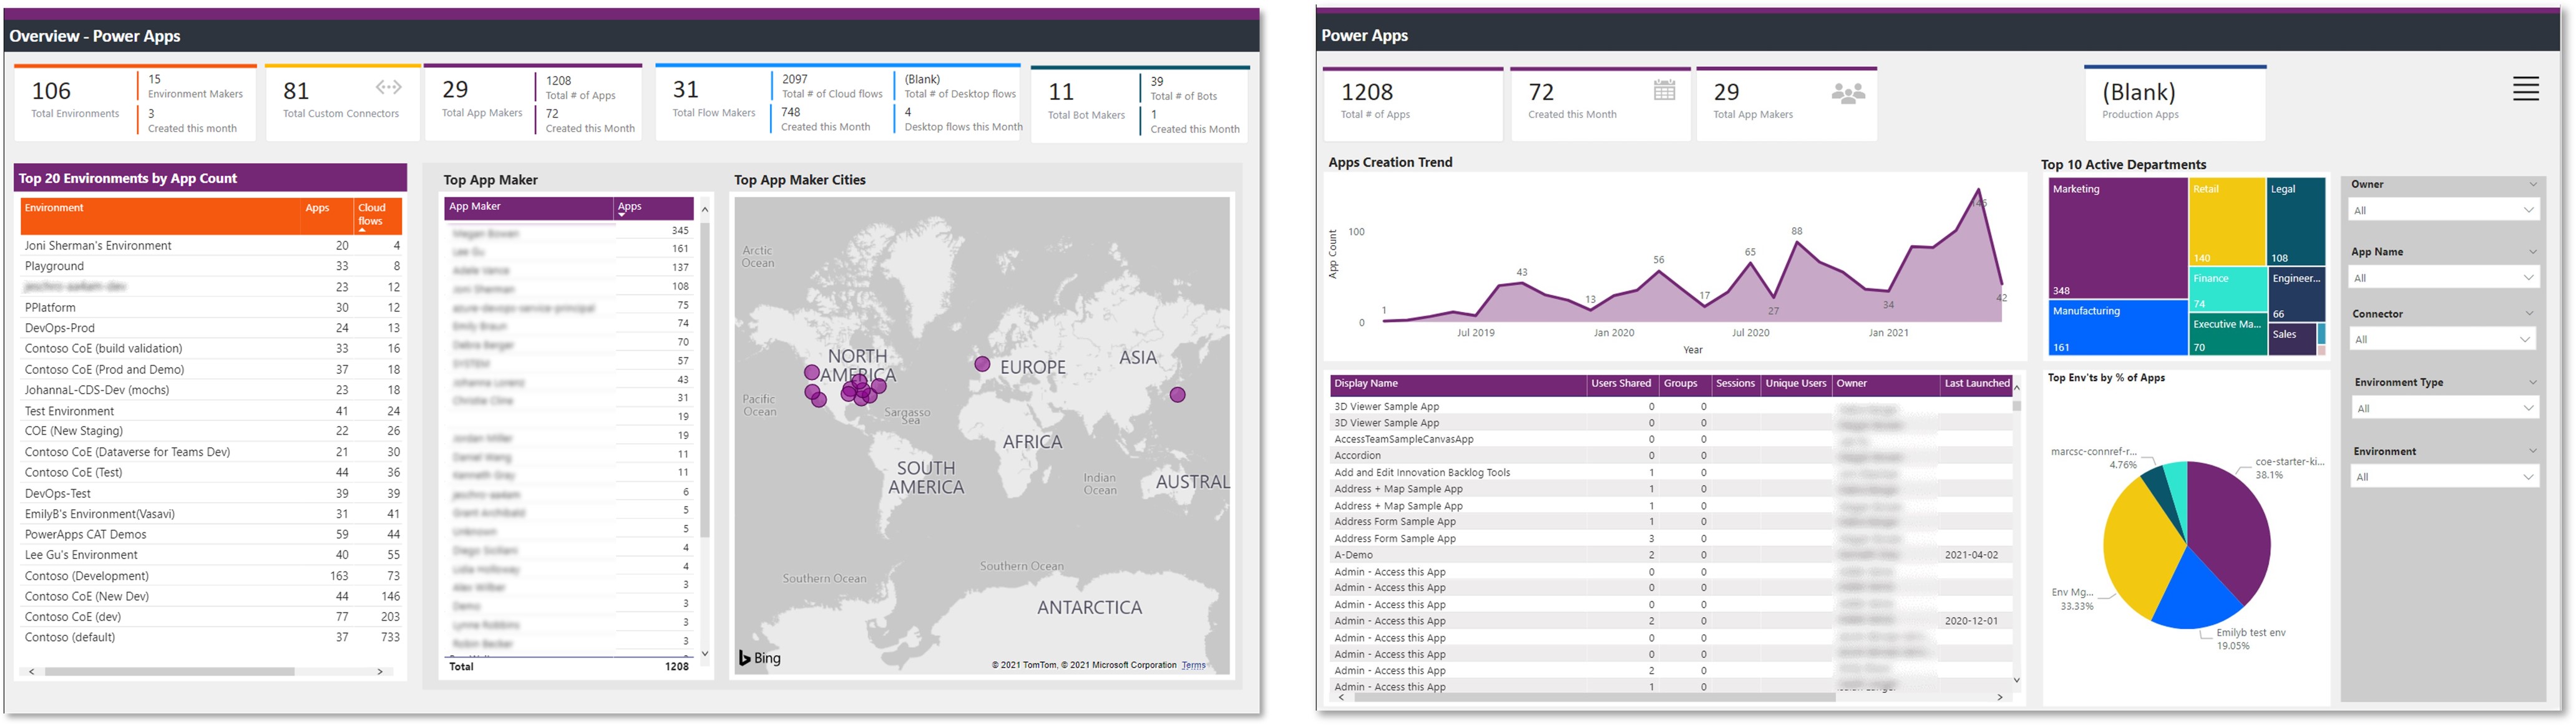The width and height of the screenshot is (2576, 725).
Task: Sort by the Users Shared column header
Action: click(x=1622, y=383)
